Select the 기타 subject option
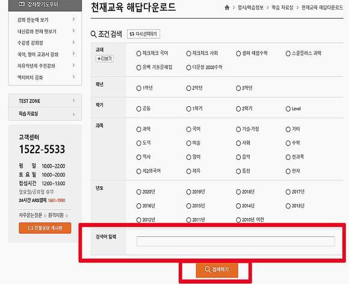 click(288, 129)
